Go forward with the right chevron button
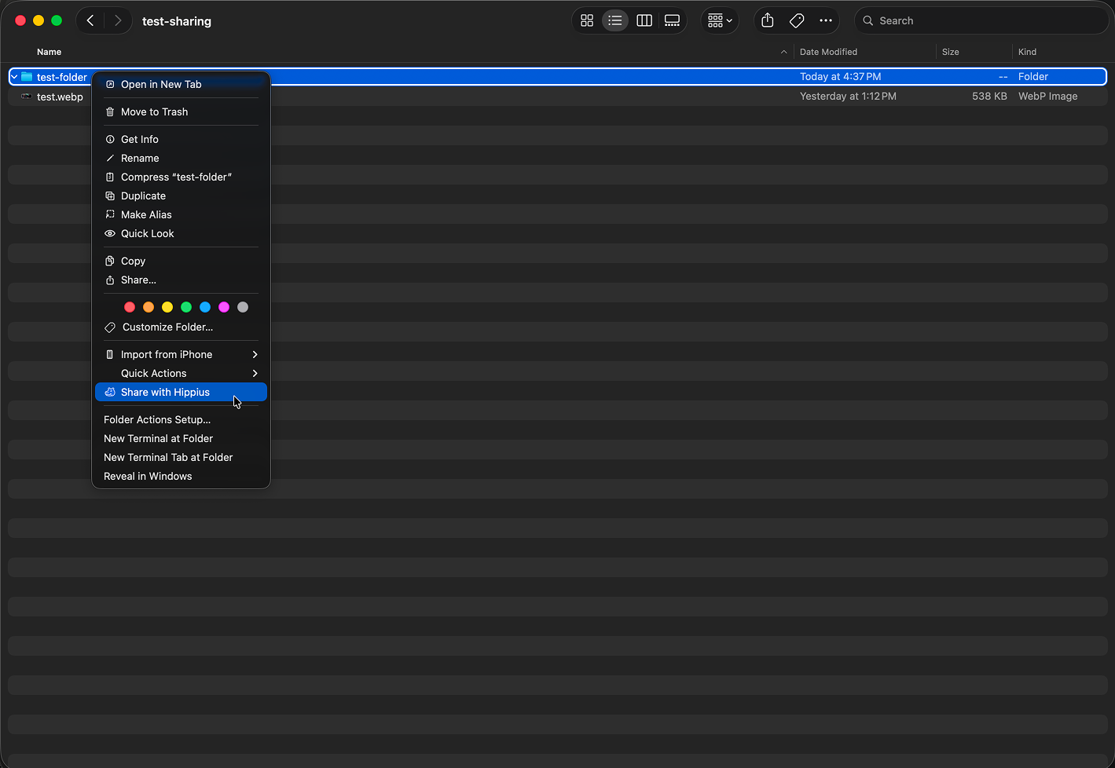This screenshot has height=768, width=1115. click(x=118, y=20)
